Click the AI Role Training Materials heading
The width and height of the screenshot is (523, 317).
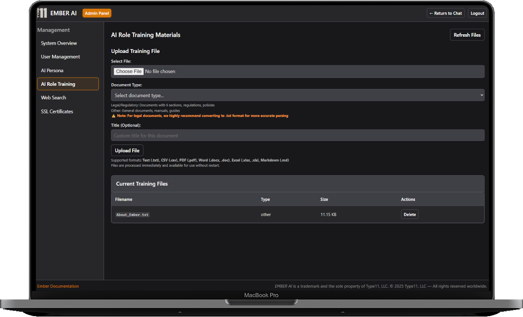(146, 35)
